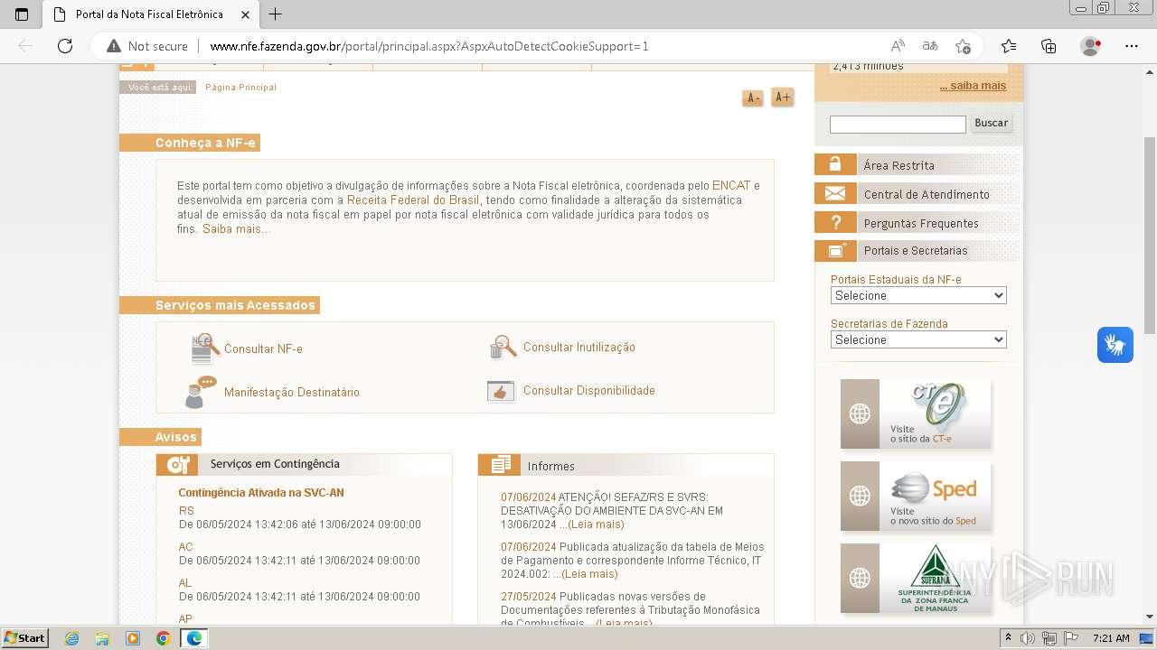Click the Windows Start button

point(25,638)
